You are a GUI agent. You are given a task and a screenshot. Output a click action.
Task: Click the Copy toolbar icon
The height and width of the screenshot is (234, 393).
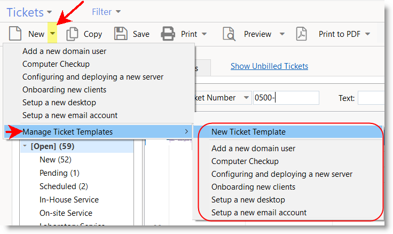coord(72,34)
